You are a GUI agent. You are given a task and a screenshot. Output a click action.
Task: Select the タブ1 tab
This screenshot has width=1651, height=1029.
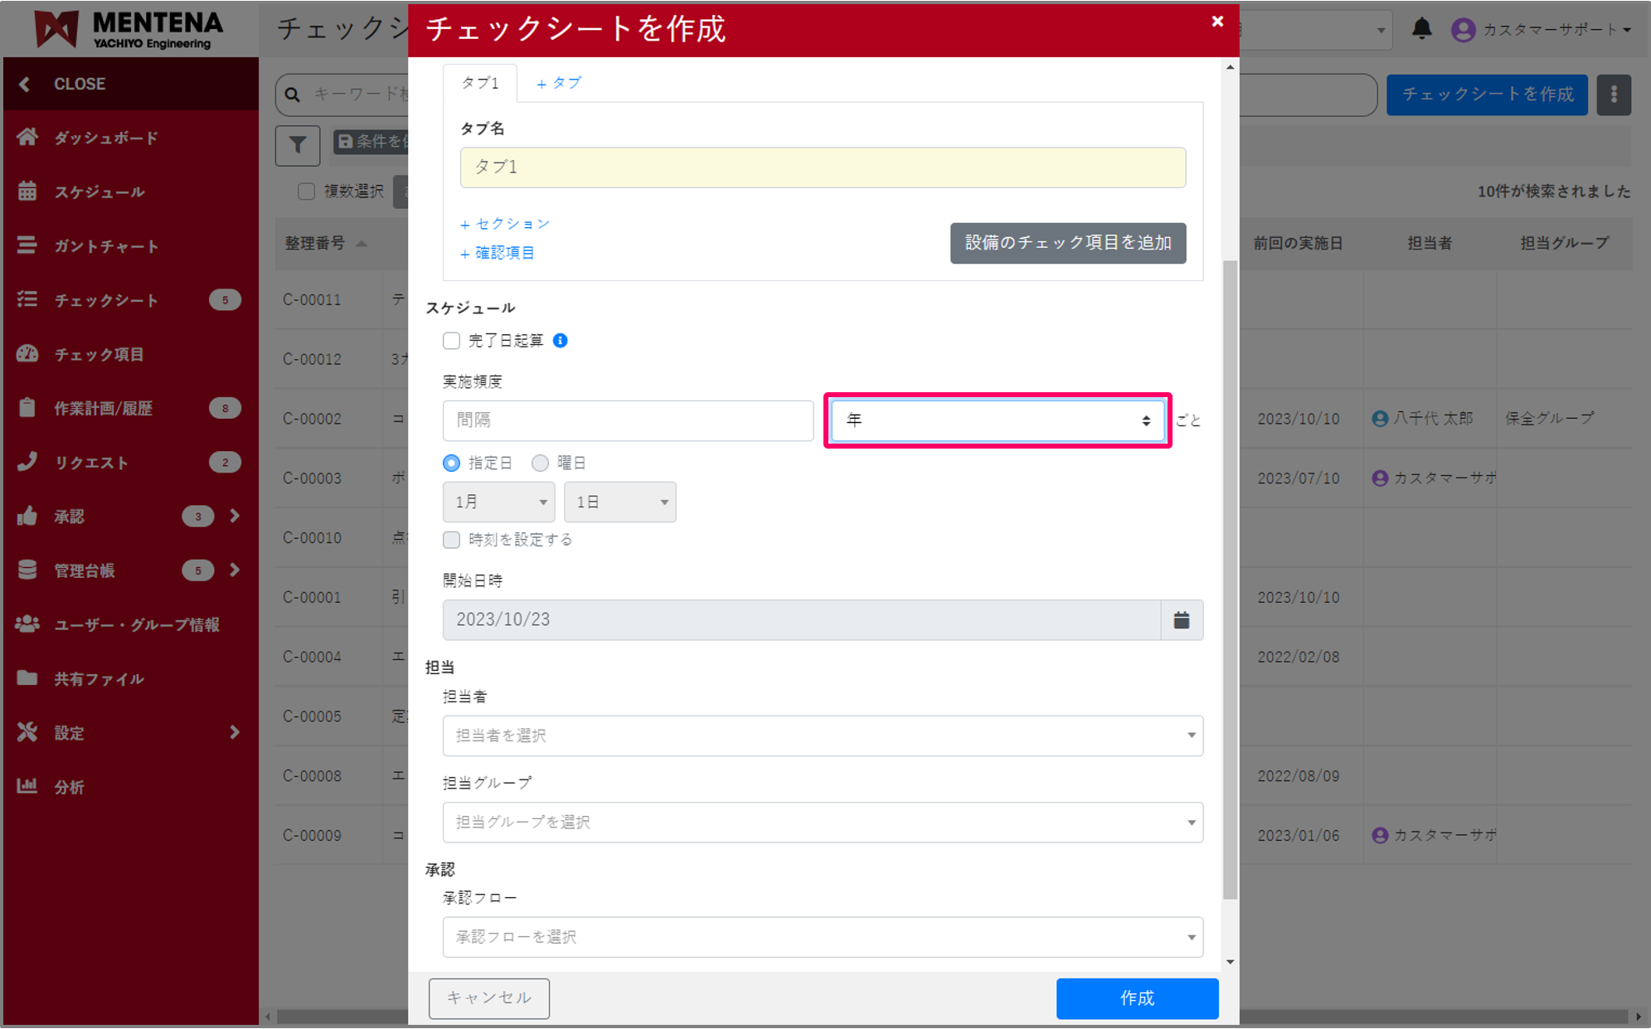click(x=480, y=83)
